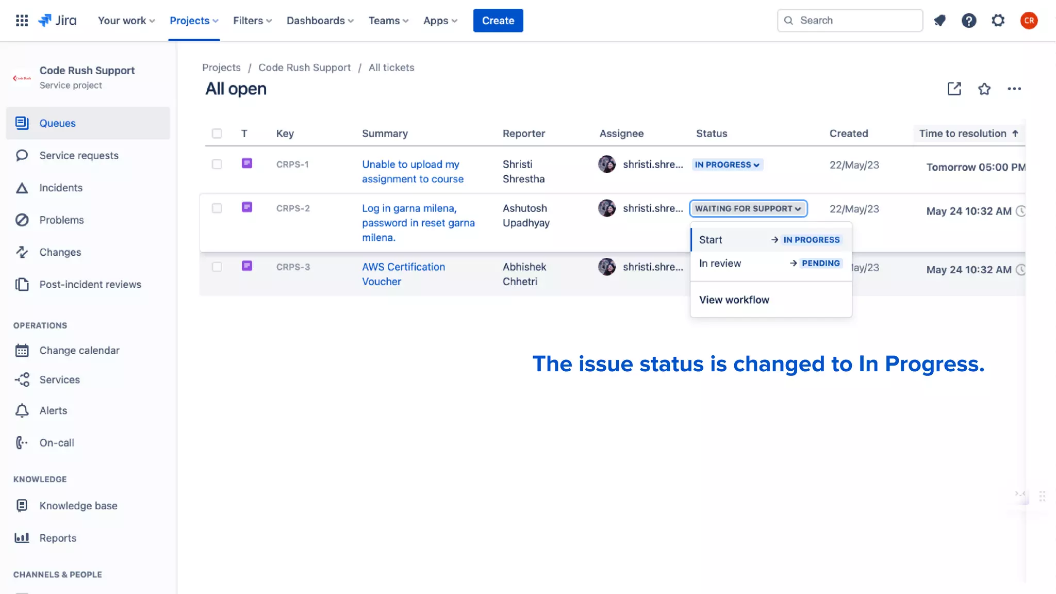Click the Changes icon in sidebar
The image size is (1056, 594).
(x=22, y=252)
